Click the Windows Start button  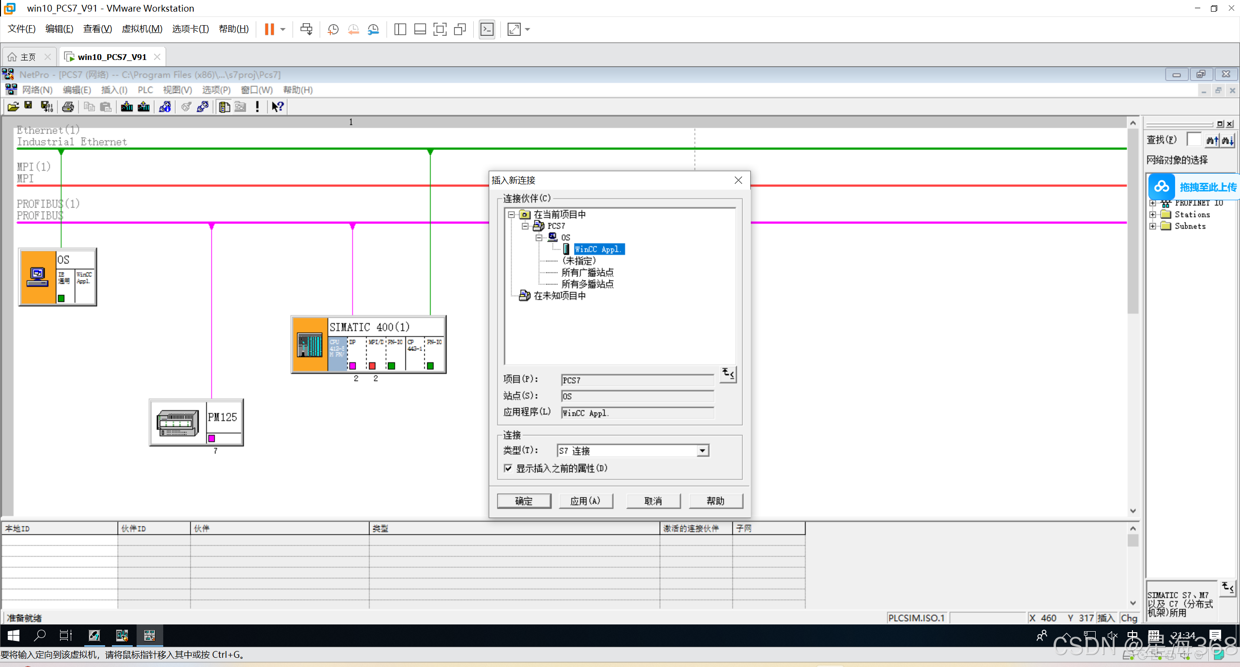click(13, 636)
